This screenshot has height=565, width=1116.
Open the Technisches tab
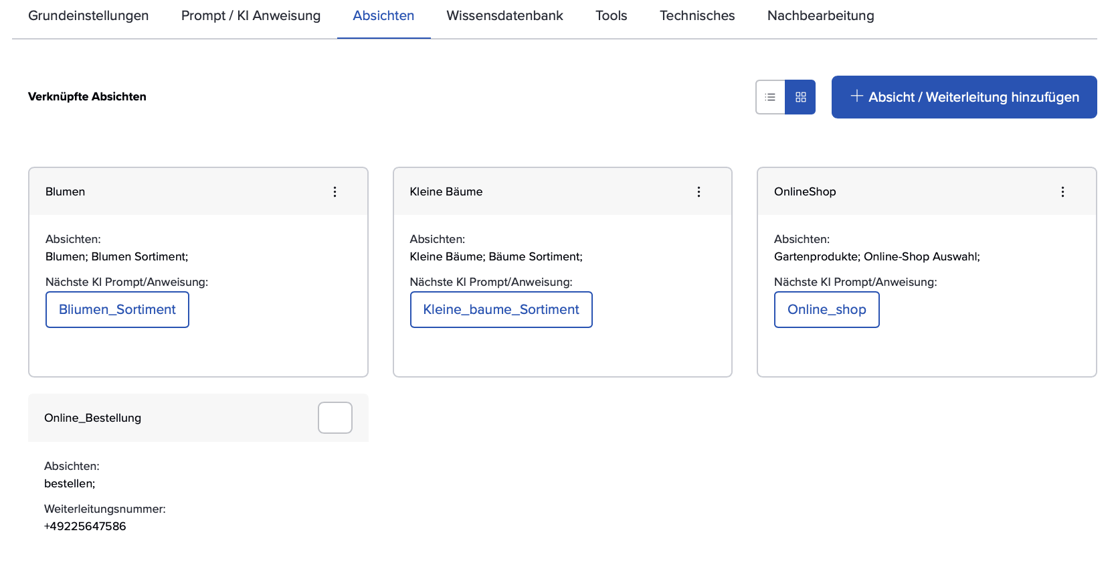coord(697,16)
